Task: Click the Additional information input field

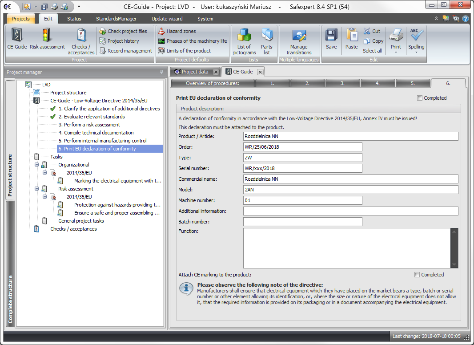Action: tap(350, 211)
